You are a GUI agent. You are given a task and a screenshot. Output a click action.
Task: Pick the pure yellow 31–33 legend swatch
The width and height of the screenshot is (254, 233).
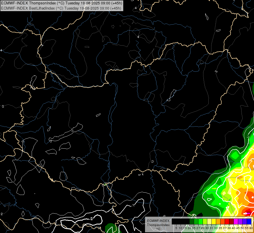pos(214,221)
